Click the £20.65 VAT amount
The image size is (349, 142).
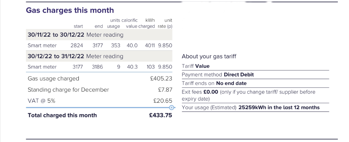pos(163,101)
